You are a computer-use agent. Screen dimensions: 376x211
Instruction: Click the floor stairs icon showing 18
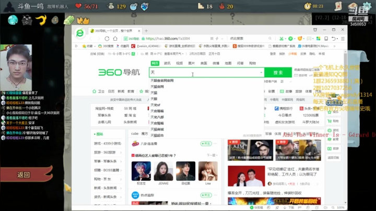point(201,6)
